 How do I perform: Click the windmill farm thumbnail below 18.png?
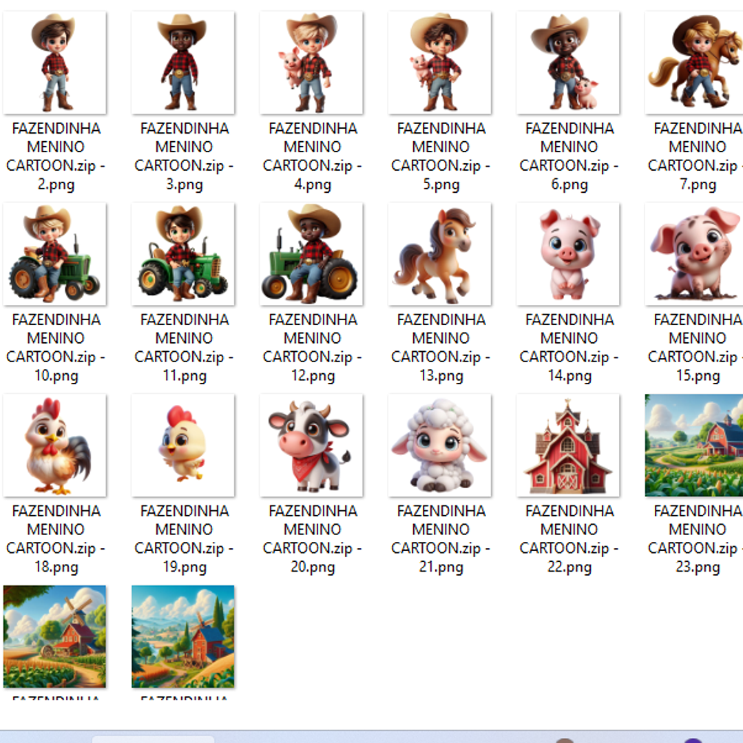54,636
